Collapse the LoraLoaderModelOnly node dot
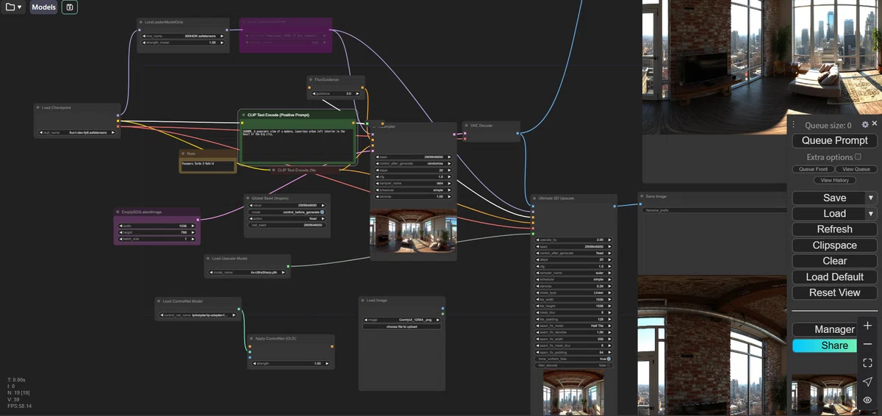 click(141, 22)
